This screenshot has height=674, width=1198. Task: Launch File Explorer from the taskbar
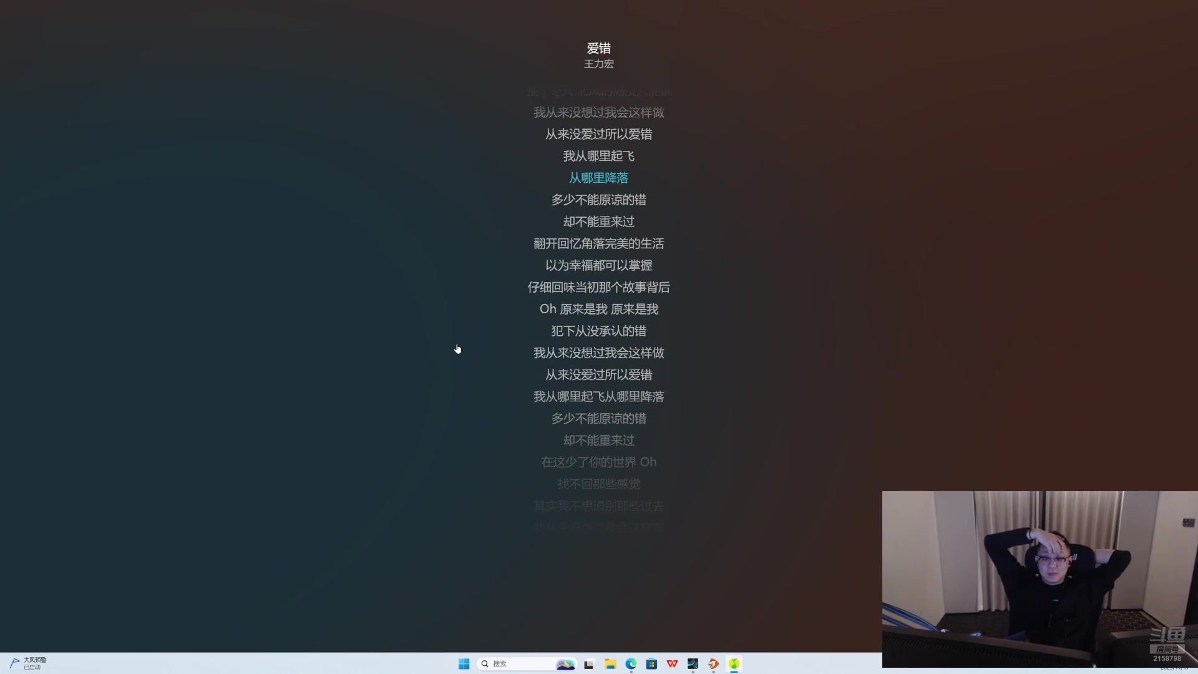[610, 664]
